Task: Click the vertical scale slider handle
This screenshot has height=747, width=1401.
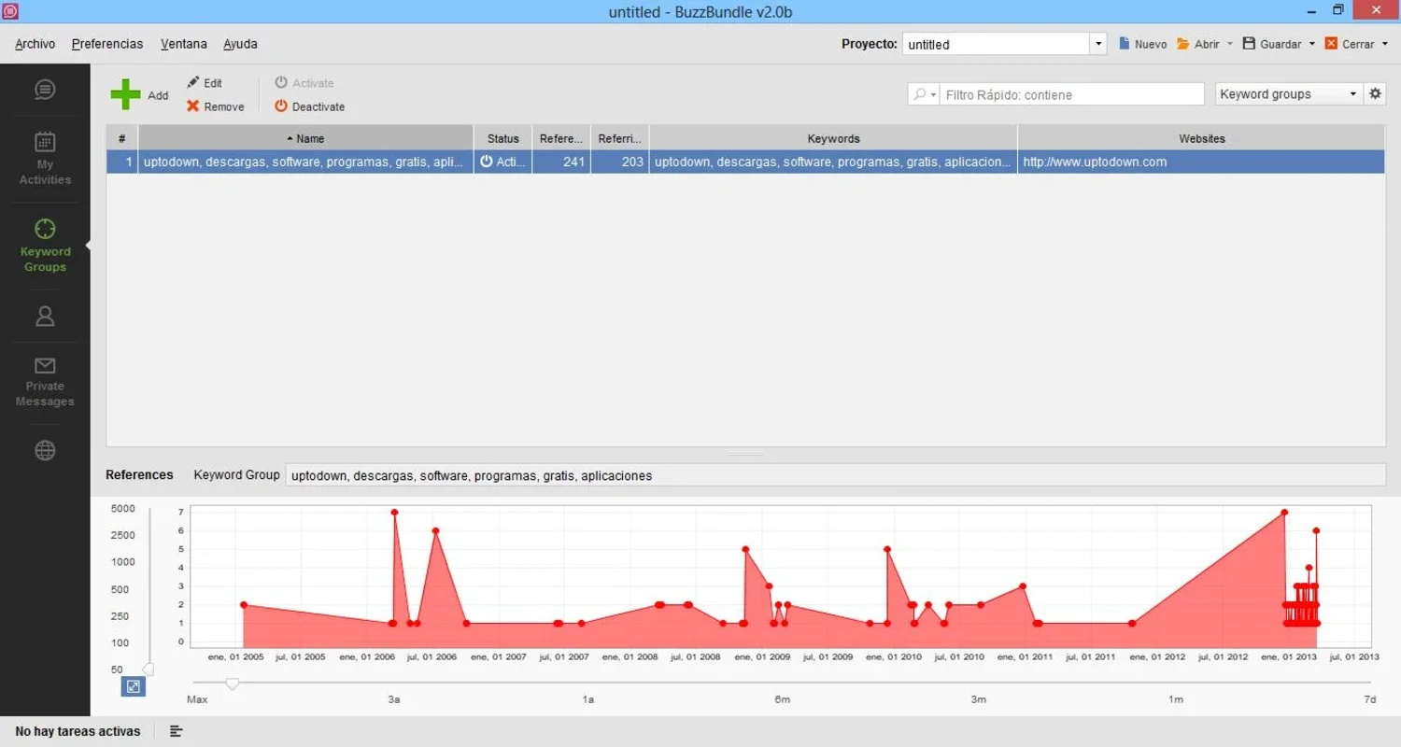Action: tap(148, 669)
